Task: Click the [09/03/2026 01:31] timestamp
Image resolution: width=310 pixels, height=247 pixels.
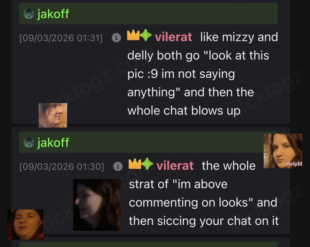Action: pos(61,38)
